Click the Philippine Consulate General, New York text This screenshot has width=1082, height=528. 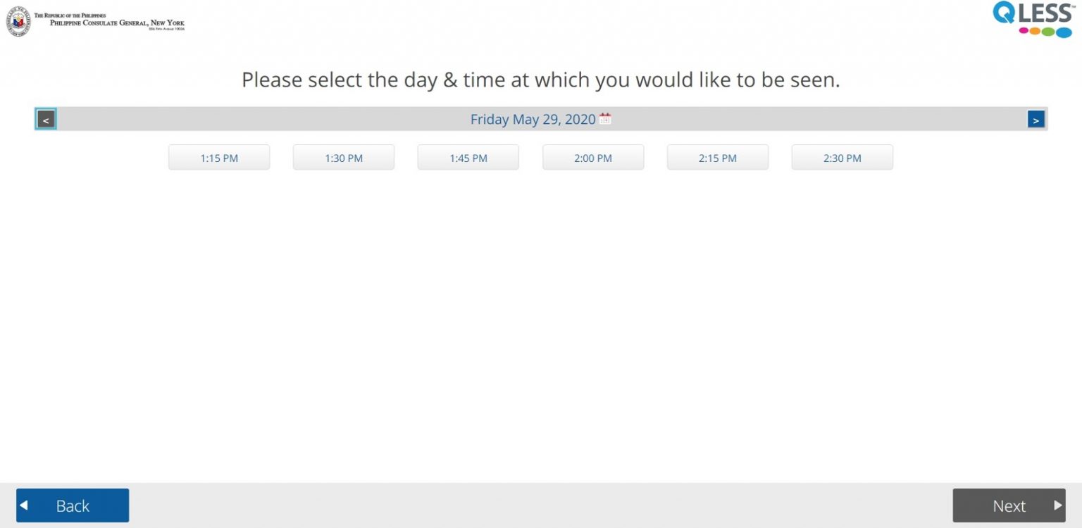click(117, 23)
